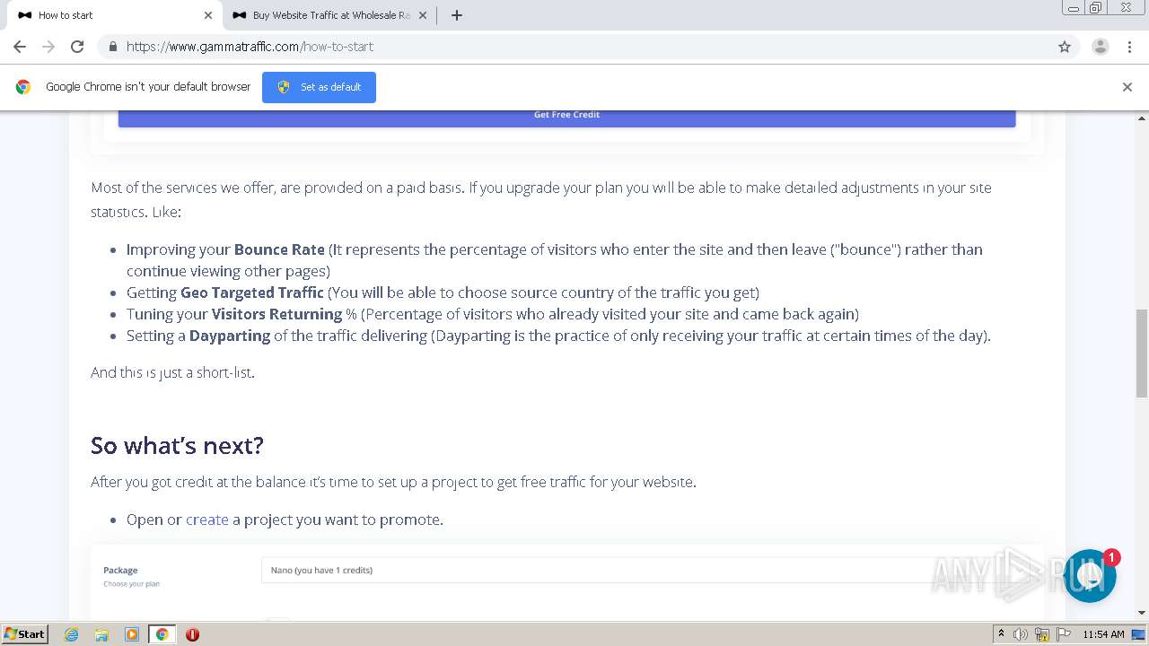Click the scrollbar up arrow
The width and height of the screenshot is (1149, 646).
[x=1142, y=118]
